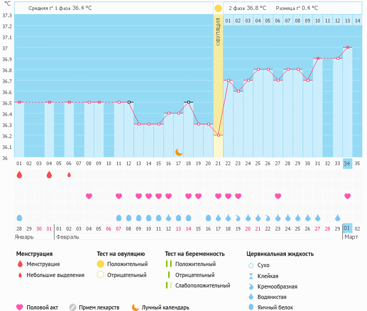
Task: Click the menstruation drop on cycle day 04
Action: (49, 175)
